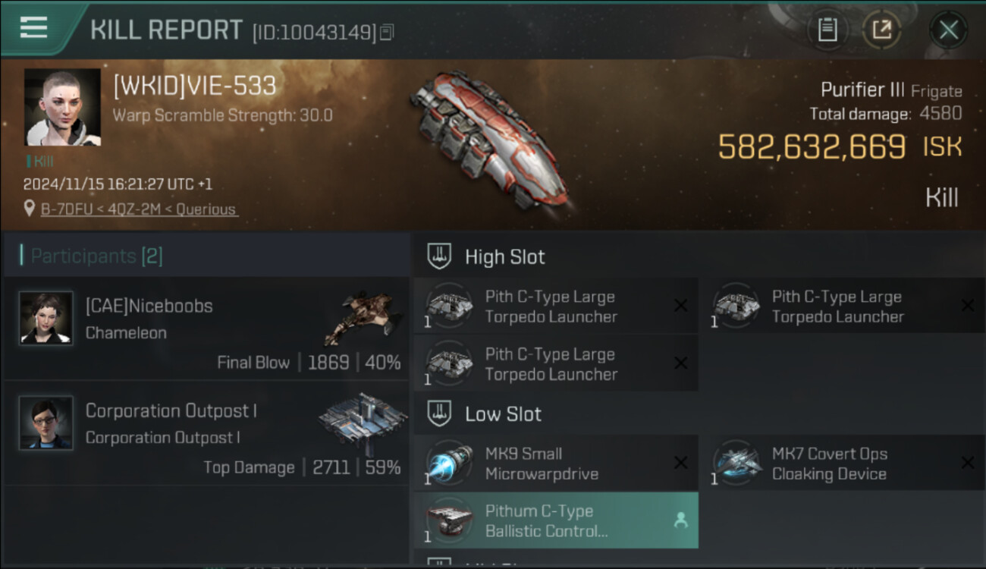This screenshot has height=569, width=986.
Task: Select the MK7 Covert Ops Cloaking Device
Action: click(x=842, y=464)
